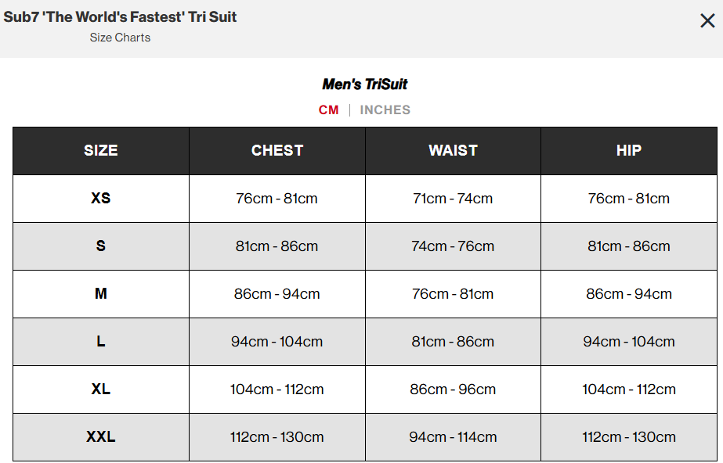Select the XXL size row label
This screenshot has height=463, width=723.
point(101,437)
